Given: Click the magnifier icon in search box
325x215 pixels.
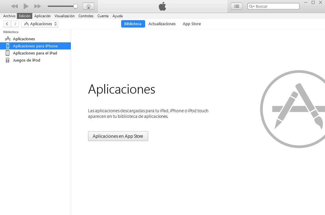Looking at the screenshot, I should tap(251, 7).
